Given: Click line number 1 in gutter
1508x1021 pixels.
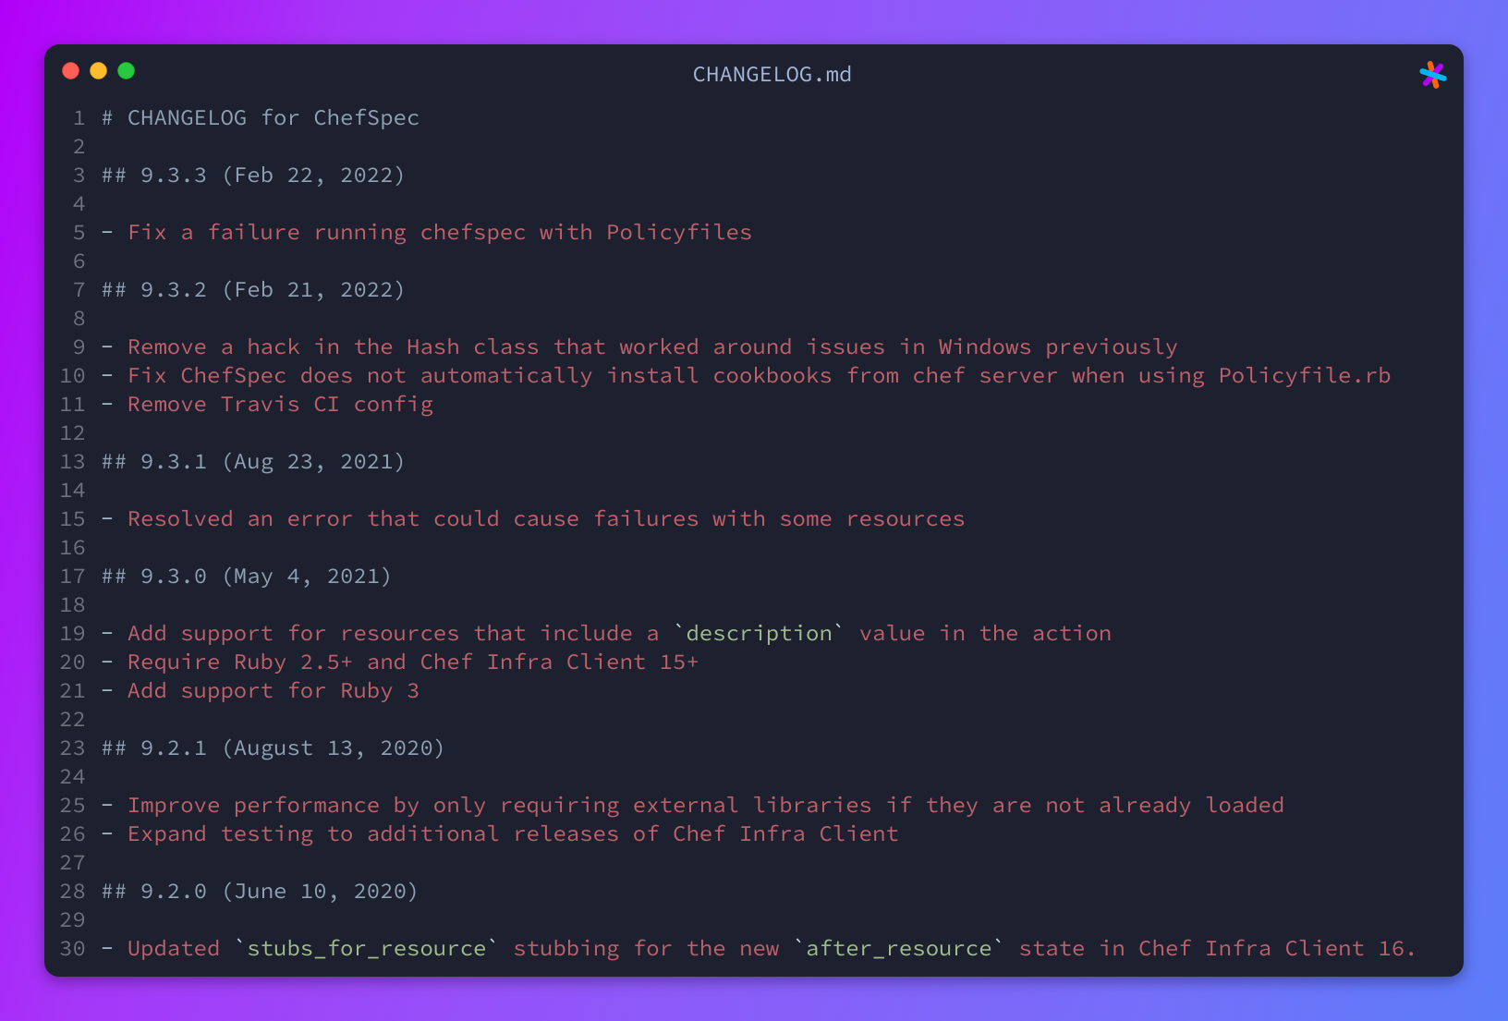Looking at the screenshot, I should pos(79,118).
